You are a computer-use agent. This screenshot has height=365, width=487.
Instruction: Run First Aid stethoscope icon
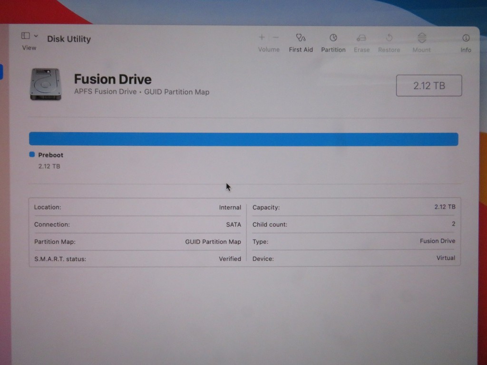301,38
